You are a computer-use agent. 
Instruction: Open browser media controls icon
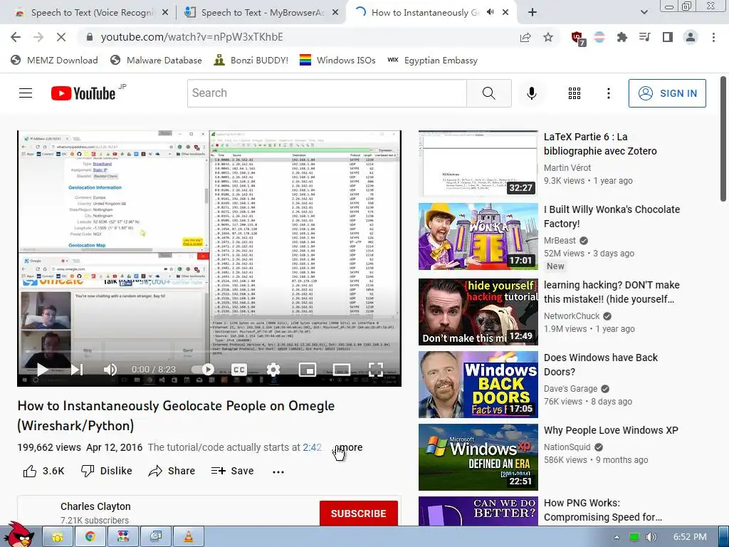pos(645,37)
